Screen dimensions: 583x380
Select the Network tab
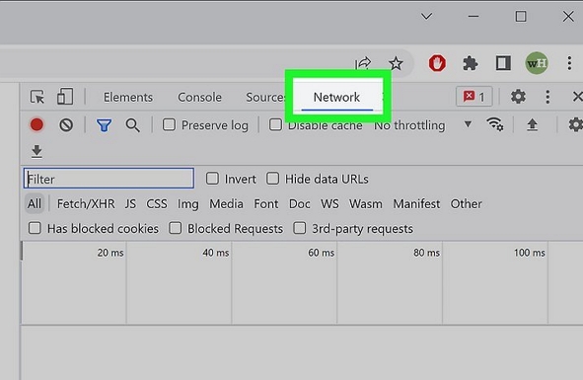tap(336, 97)
